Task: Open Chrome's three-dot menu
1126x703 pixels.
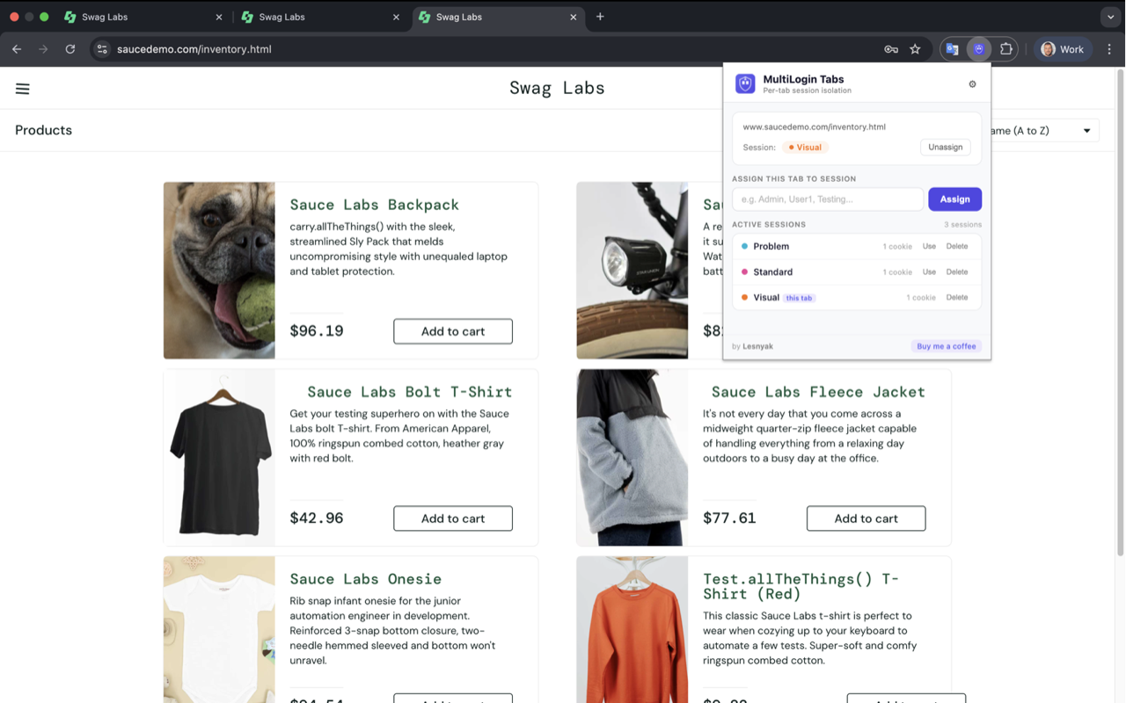Action: pyautogui.click(x=1109, y=49)
